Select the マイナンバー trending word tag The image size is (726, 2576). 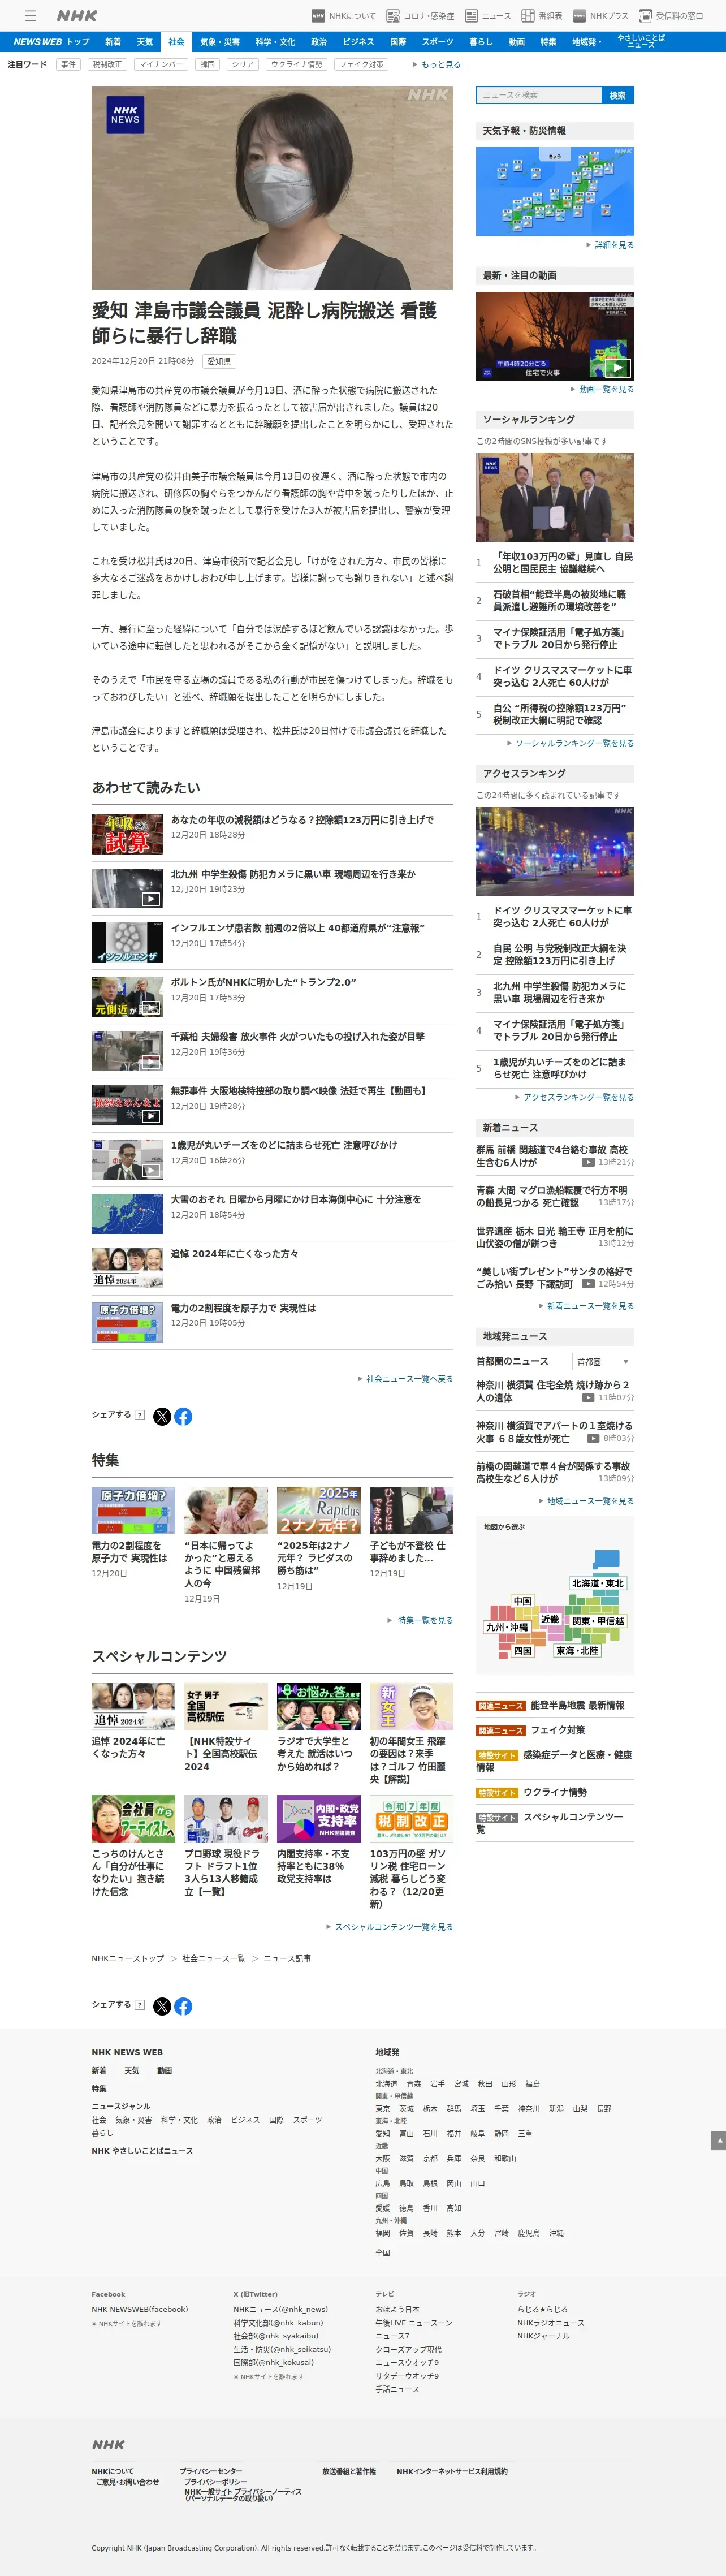[x=161, y=64]
